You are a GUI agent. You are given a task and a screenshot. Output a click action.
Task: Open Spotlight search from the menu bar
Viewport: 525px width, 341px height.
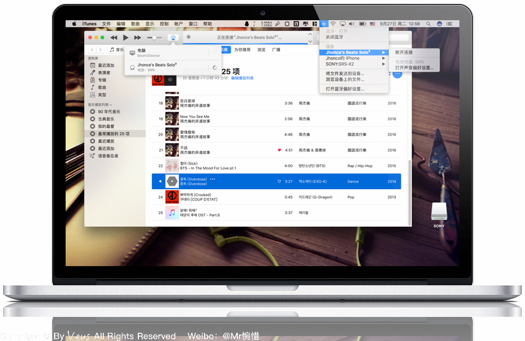427,23
